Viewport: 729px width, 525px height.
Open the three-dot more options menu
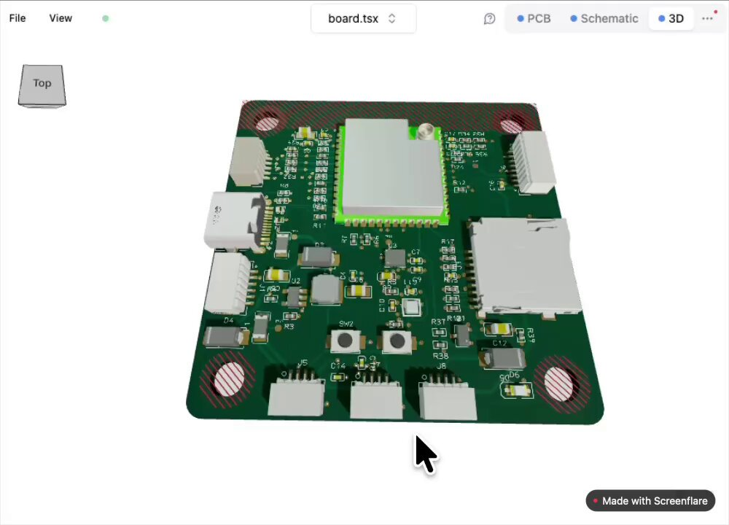(x=707, y=19)
